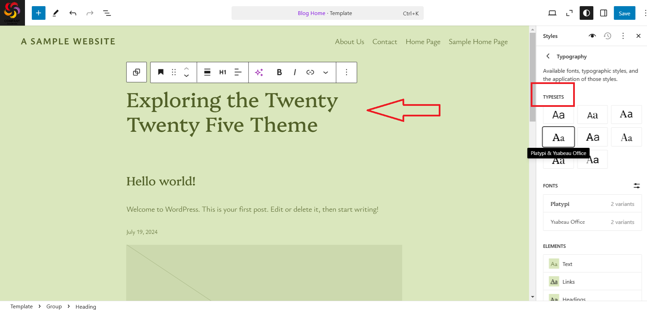Viewport: 647px width, 310px height.
Task: Select the AI sparkle icon in block toolbar
Action: click(x=259, y=72)
